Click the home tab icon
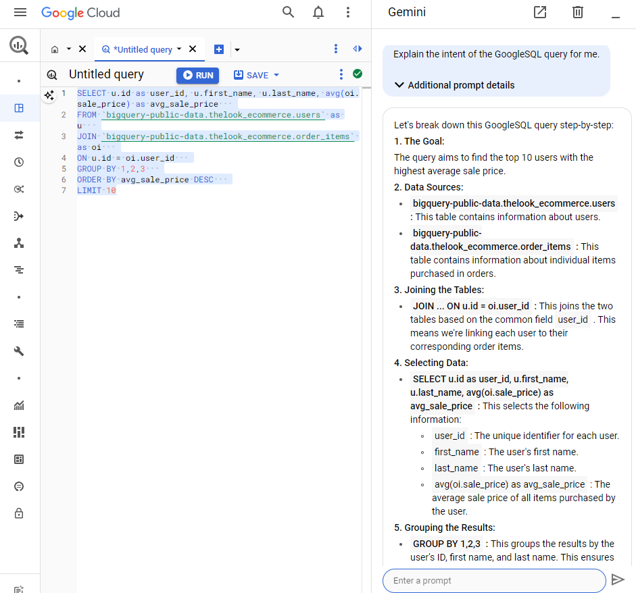Viewport: 636px width, 593px height. pos(55,49)
